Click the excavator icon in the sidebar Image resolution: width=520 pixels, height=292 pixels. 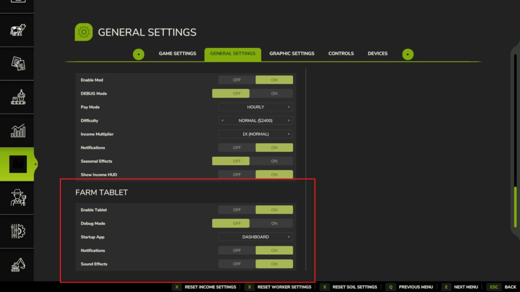pyautogui.click(x=17, y=265)
